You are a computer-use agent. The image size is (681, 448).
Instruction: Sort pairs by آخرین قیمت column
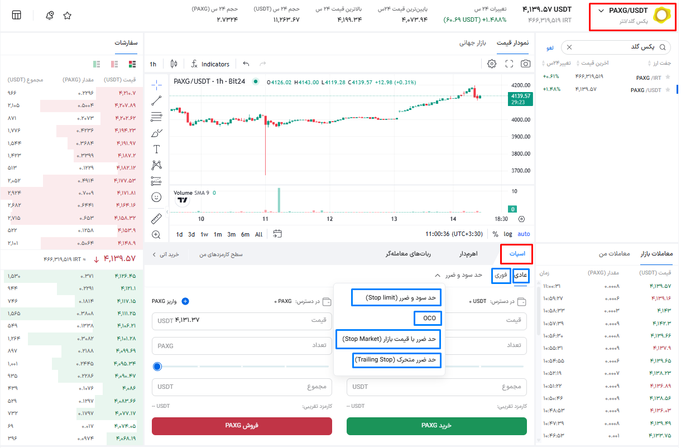tap(593, 63)
